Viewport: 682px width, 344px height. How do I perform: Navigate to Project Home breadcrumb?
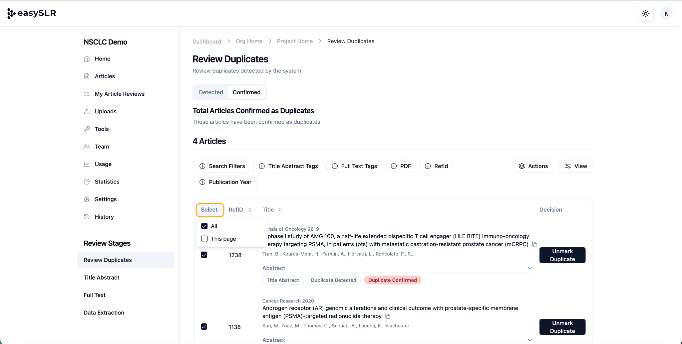point(295,41)
